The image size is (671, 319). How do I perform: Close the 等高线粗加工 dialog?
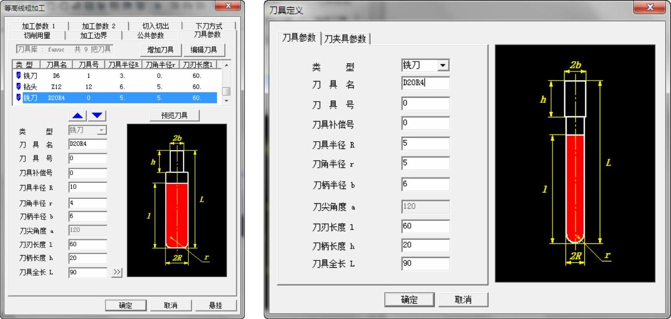pyautogui.click(x=227, y=6)
